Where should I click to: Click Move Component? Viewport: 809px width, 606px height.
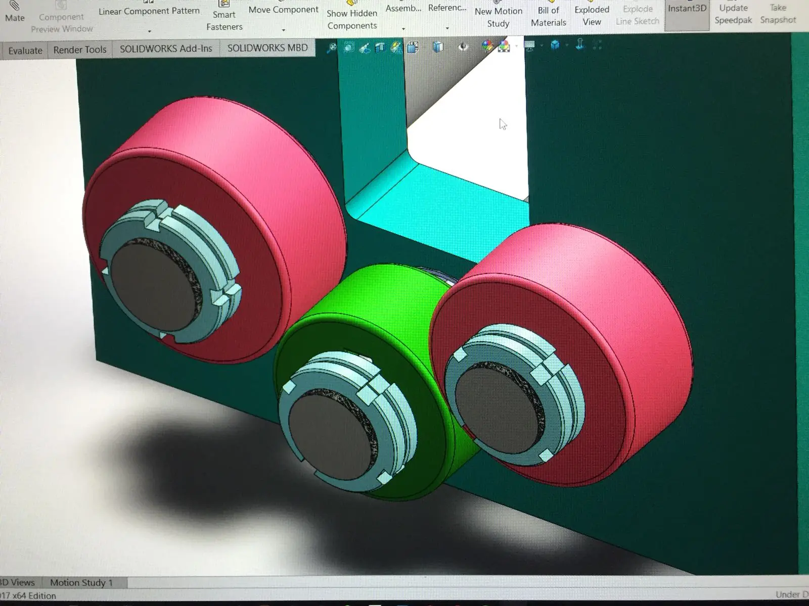(284, 10)
